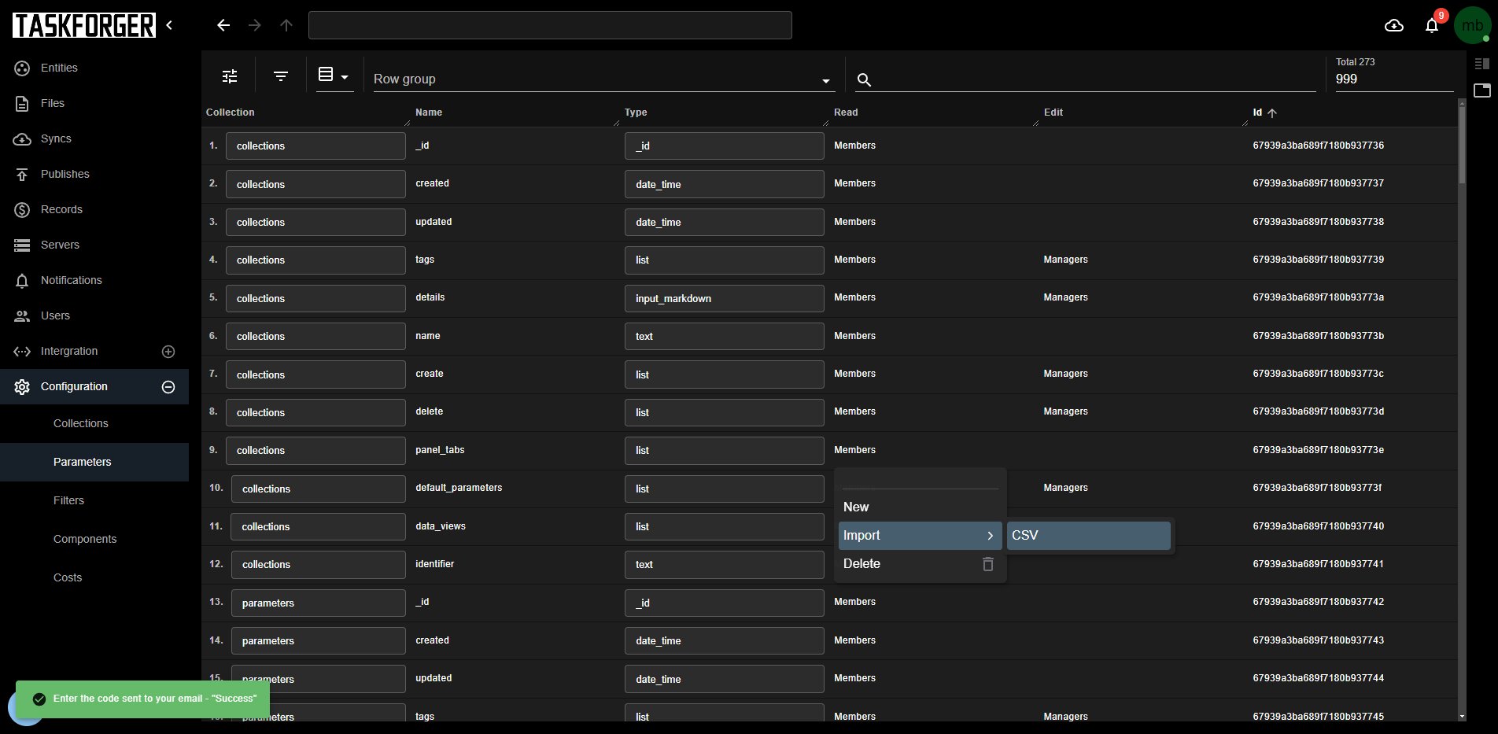Open the filter list icon
This screenshot has width=1498, height=734.
[281, 76]
